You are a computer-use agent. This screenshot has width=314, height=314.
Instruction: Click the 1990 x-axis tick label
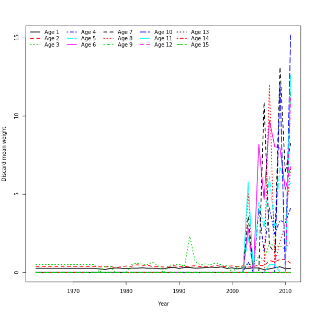coord(179,290)
